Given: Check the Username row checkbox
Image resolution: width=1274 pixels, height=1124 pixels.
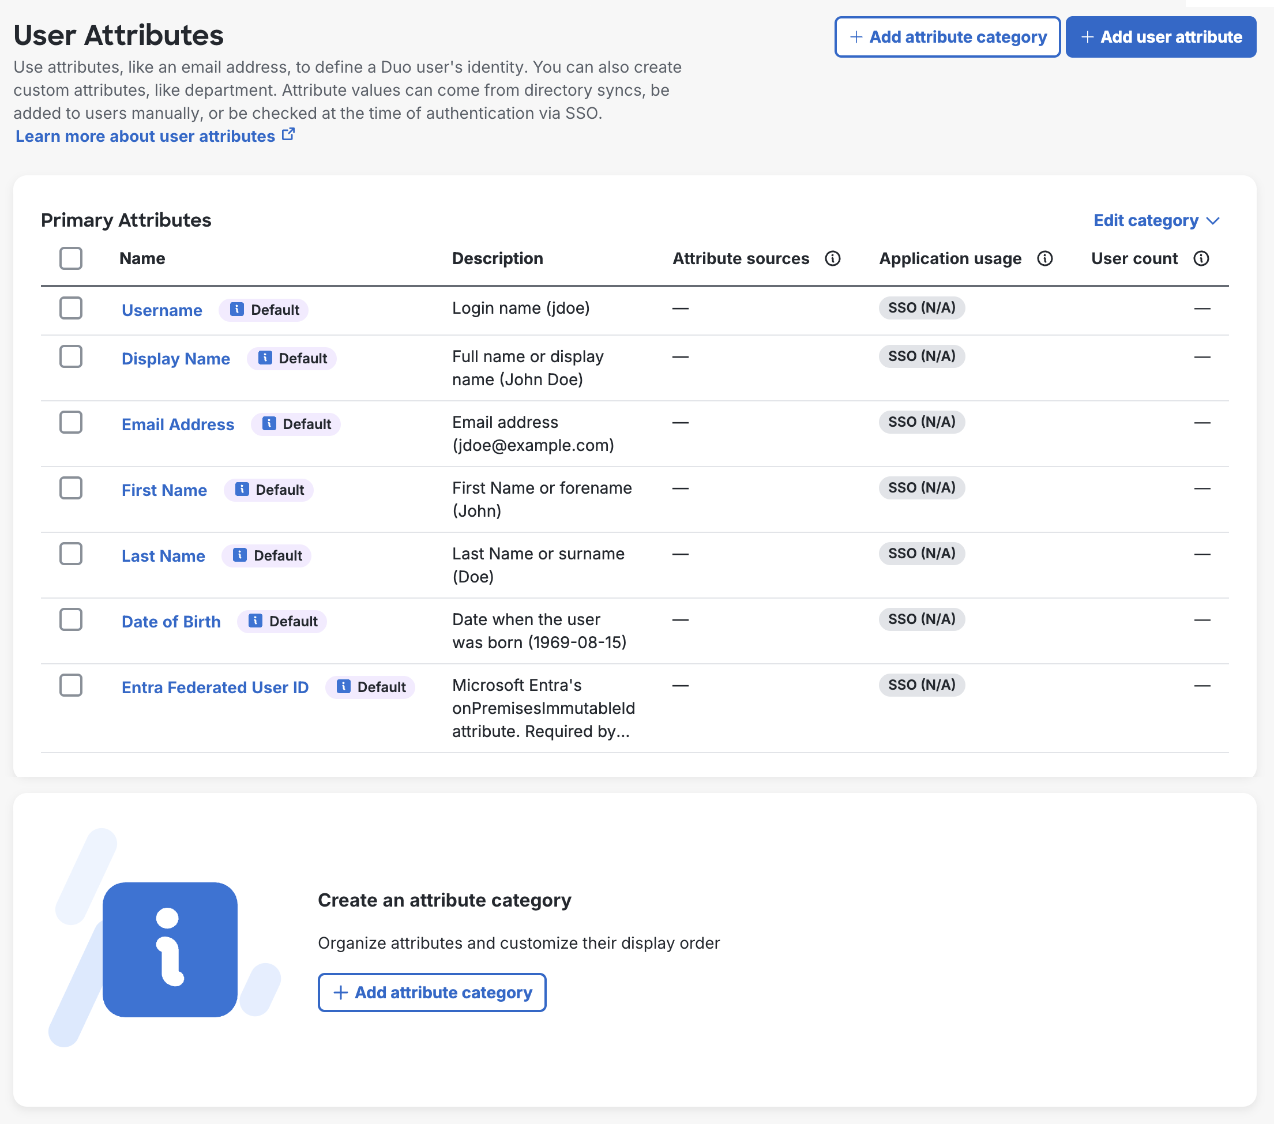Looking at the screenshot, I should 71,308.
